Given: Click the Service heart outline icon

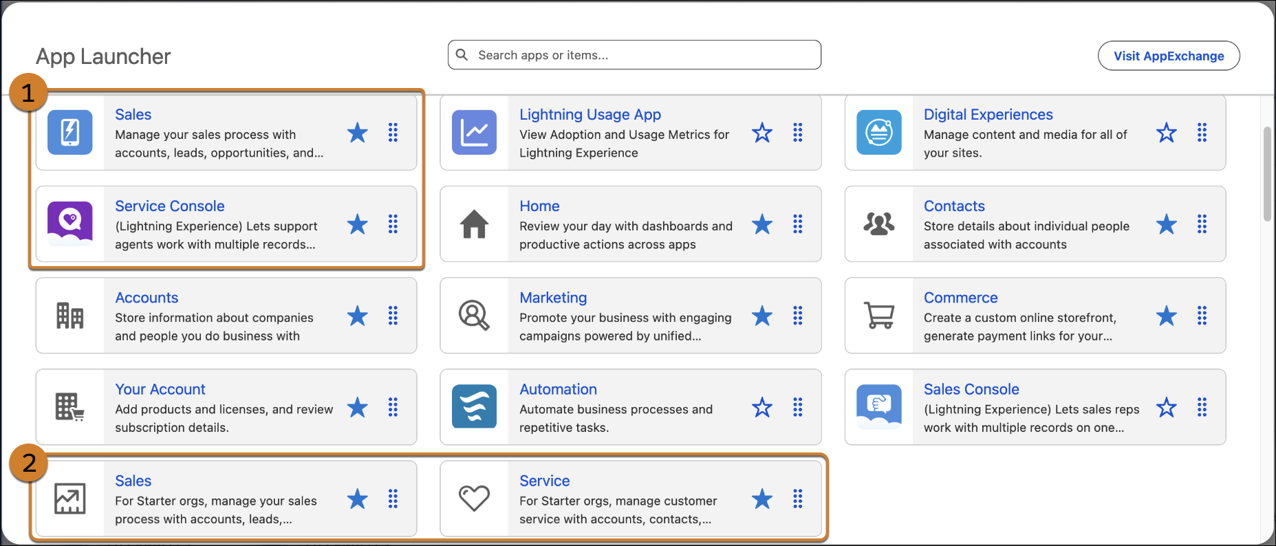Looking at the screenshot, I should pyautogui.click(x=475, y=499).
